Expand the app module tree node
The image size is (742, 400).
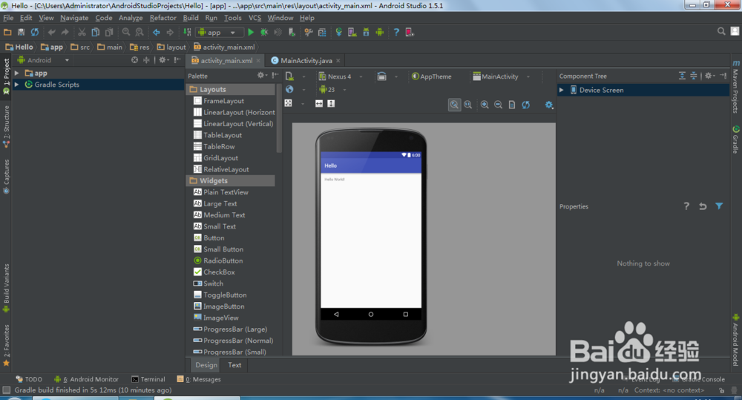click(17, 73)
